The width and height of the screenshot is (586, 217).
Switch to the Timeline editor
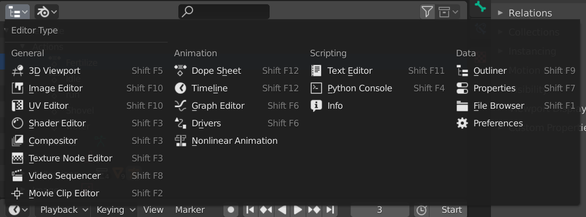point(237,88)
